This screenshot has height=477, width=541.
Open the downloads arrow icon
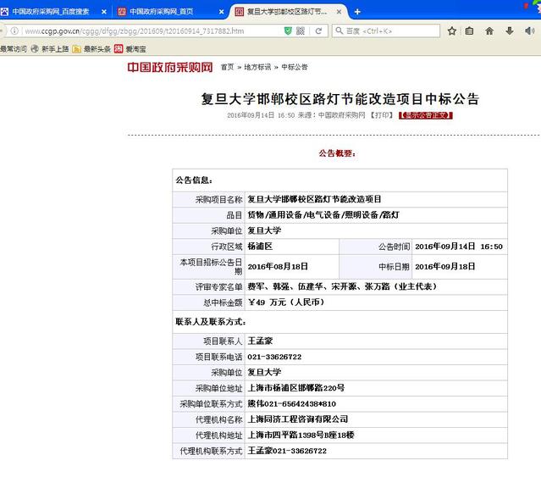click(510, 31)
